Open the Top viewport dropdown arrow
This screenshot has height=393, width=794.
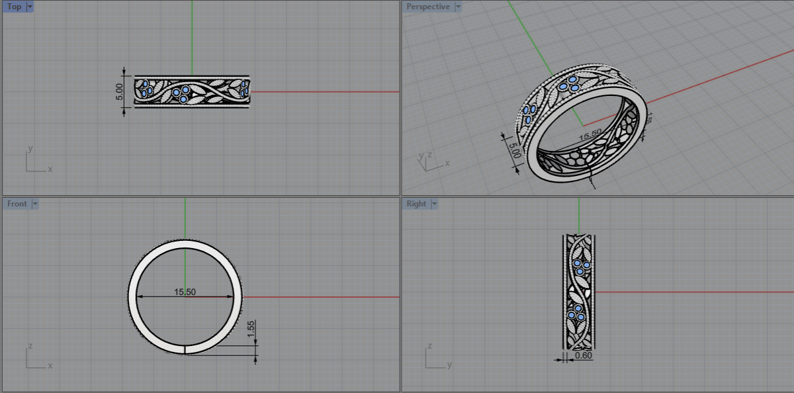(30, 7)
